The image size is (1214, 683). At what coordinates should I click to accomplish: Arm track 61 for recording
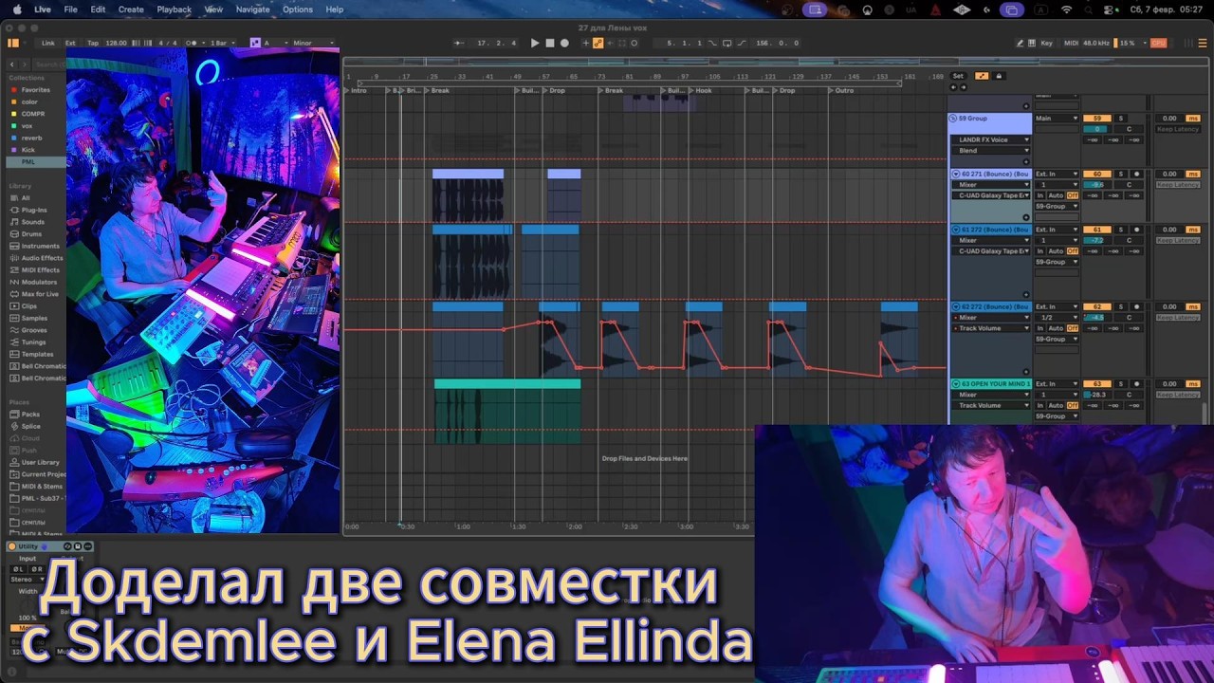click(x=1136, y=230)
